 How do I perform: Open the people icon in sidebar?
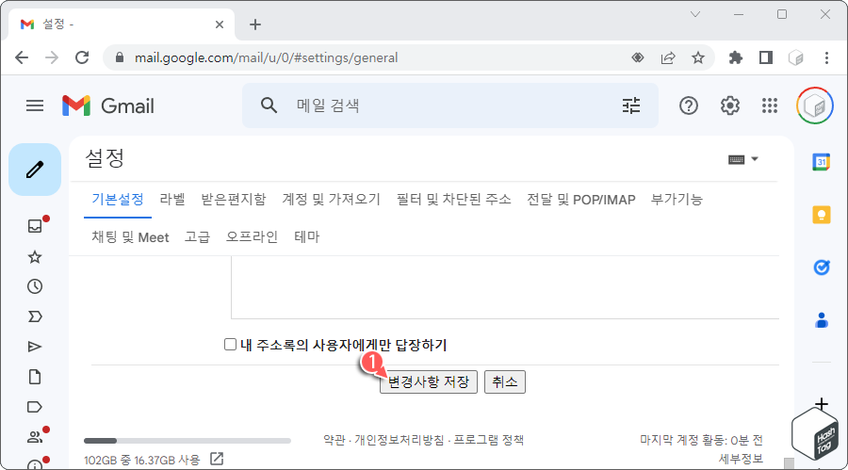pos(35,437)
